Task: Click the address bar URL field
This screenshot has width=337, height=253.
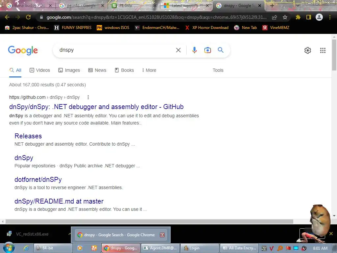Action: click(x=156, y=17)
